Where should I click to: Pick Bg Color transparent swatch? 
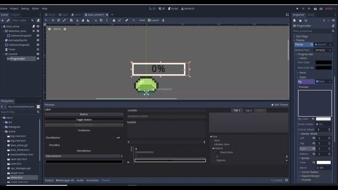(x=323, y=119)
